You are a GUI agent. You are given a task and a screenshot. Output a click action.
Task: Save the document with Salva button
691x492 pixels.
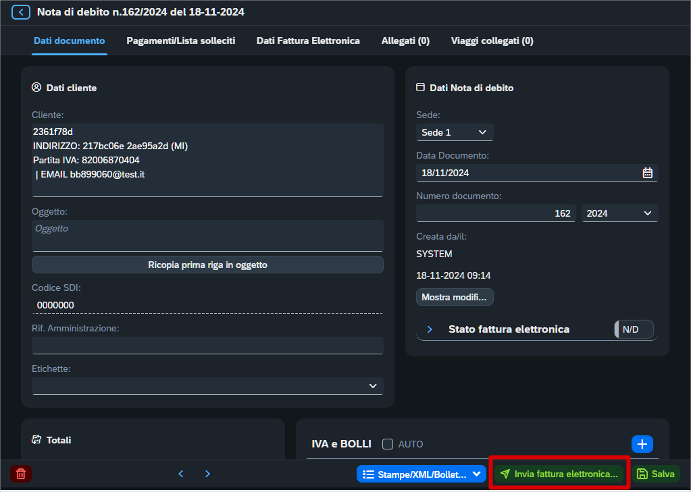pos(656,474)
